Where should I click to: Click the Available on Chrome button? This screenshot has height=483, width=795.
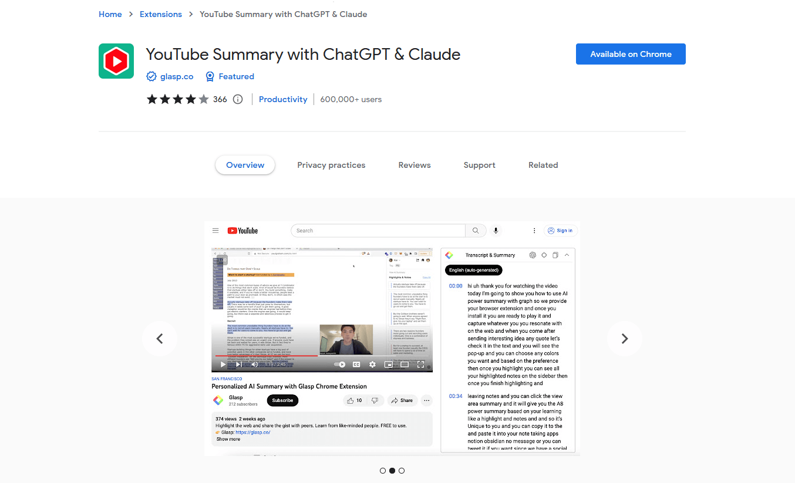click(x=631, y=54)
